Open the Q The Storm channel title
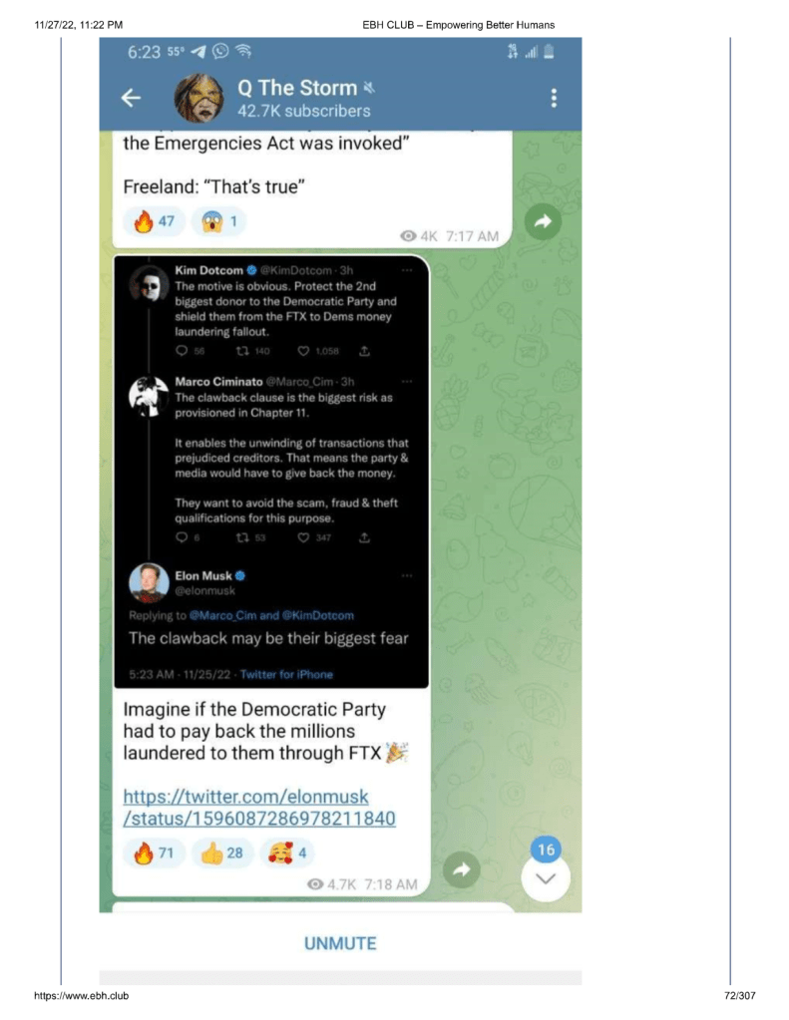The image size is (789, 1020). coord(297,88)
